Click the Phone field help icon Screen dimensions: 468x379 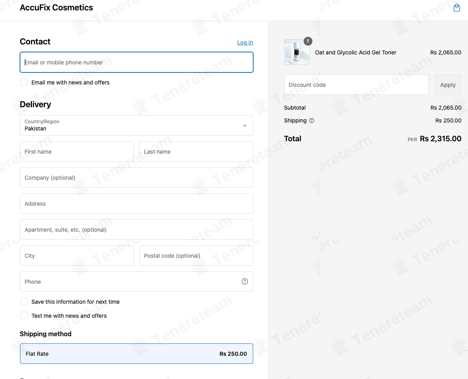tap(244, 281)
